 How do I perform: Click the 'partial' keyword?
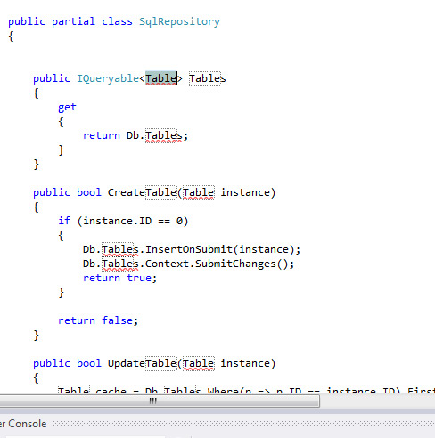click(x=73, y=21)
